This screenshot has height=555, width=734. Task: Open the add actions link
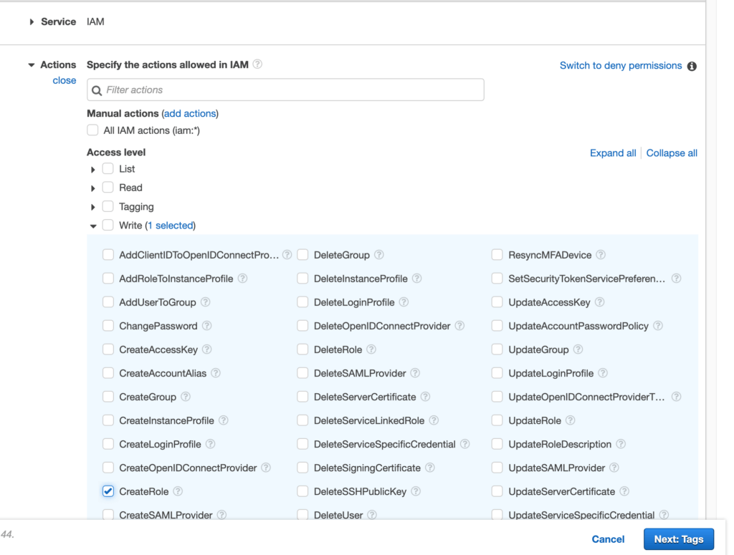click(x=190, y=113)
